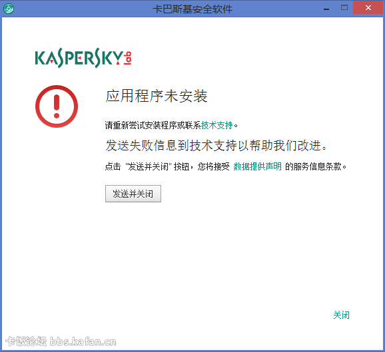Image resolution: width=385 pixels, height=352 pixels.
Task: Open the 技术支持 link
Action: pos(216,125)
